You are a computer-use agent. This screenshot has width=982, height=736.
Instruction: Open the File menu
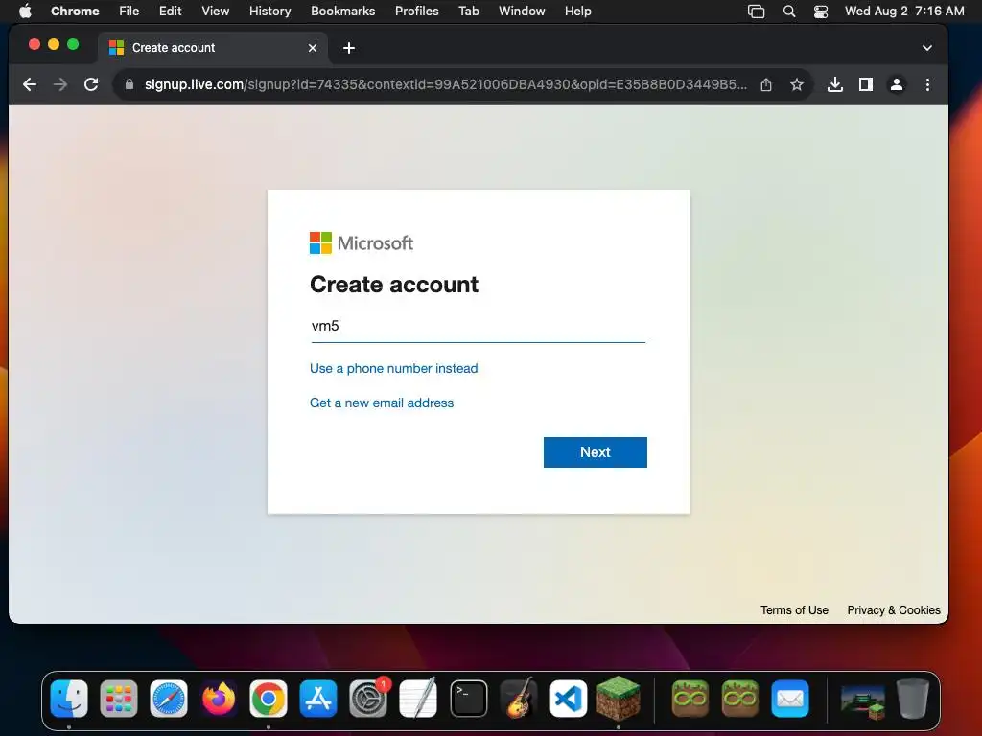[129, 11]
